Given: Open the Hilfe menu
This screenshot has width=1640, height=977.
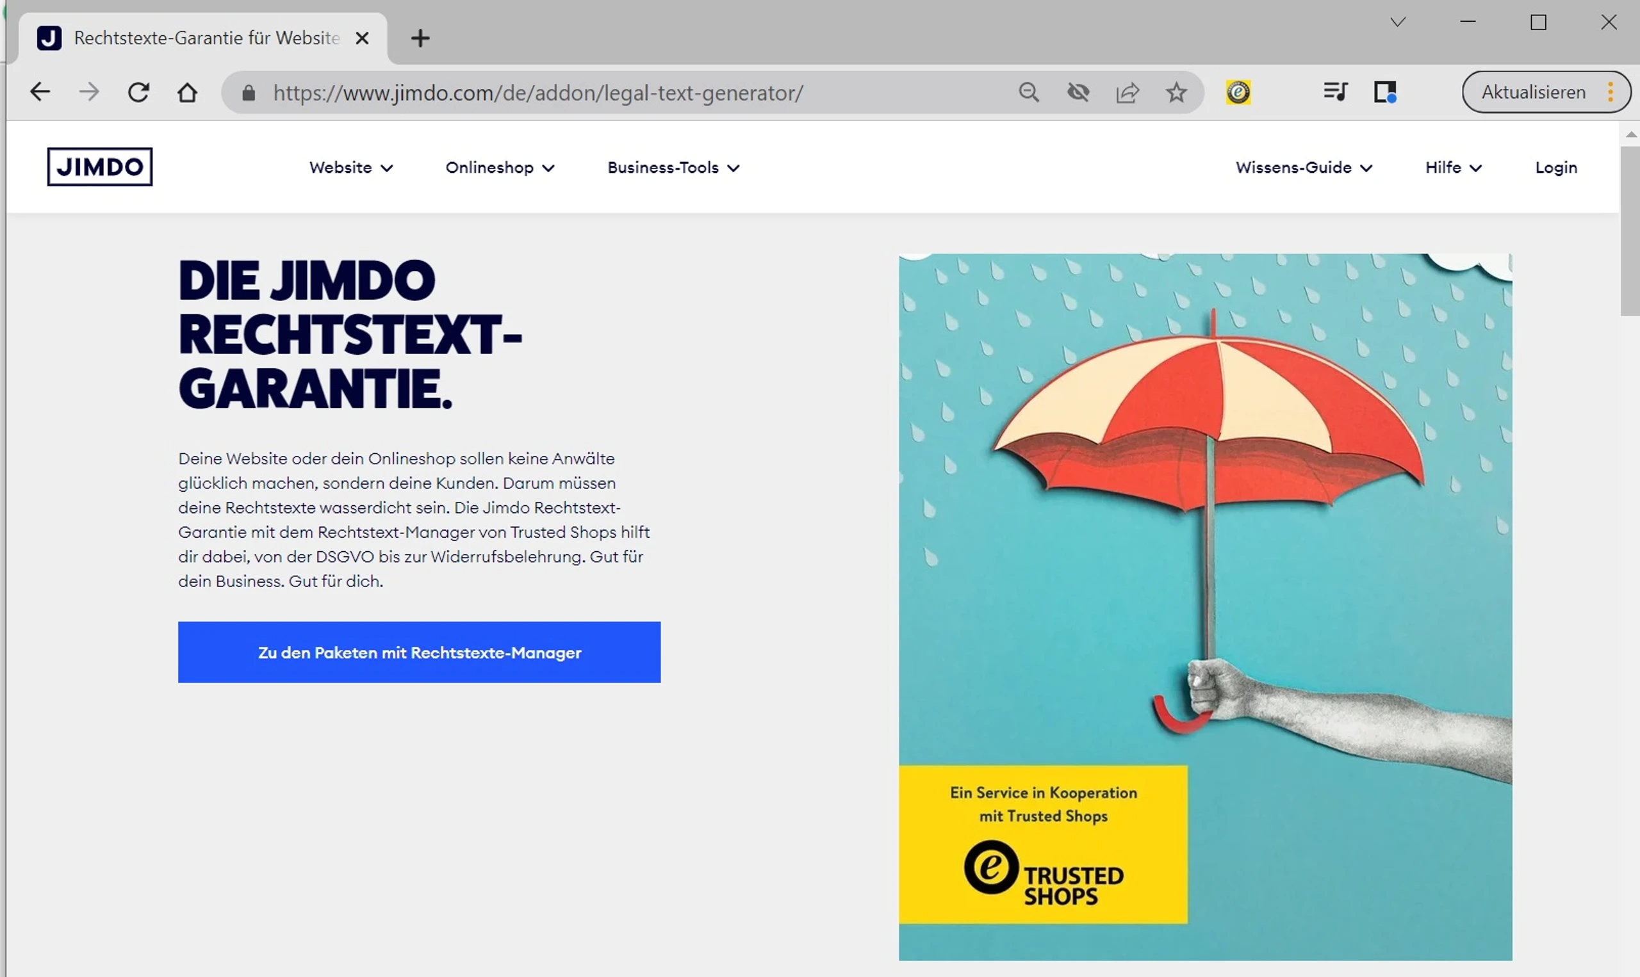Looking at the screenshot, I should click(1454, 167).
